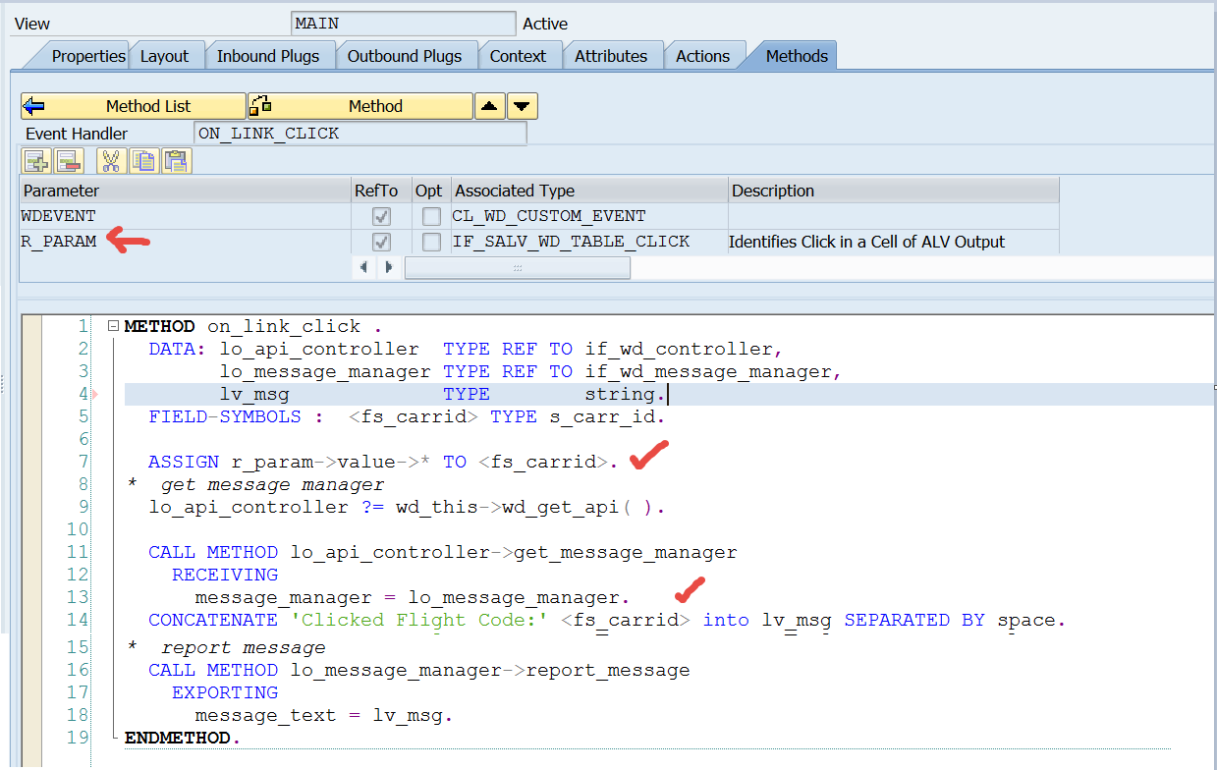The width and height of the screenshot is (1217, 770).
Task: Switch to the Context tab
Action: [518, 56]
